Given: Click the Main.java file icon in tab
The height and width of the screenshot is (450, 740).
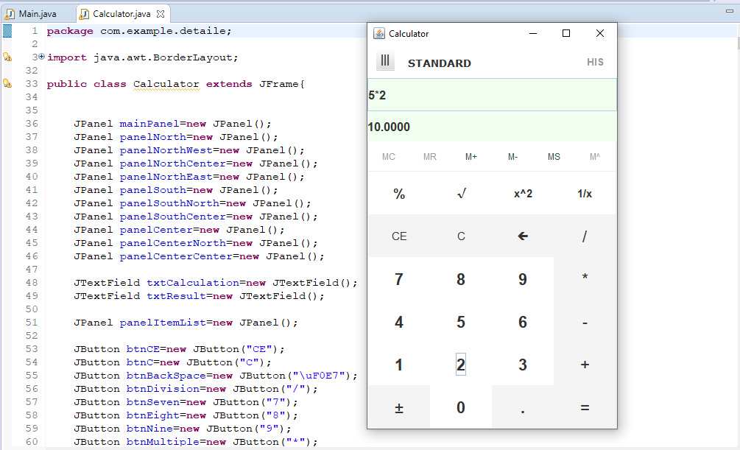Looking at the screenshot, I should (x=10, y=14).
